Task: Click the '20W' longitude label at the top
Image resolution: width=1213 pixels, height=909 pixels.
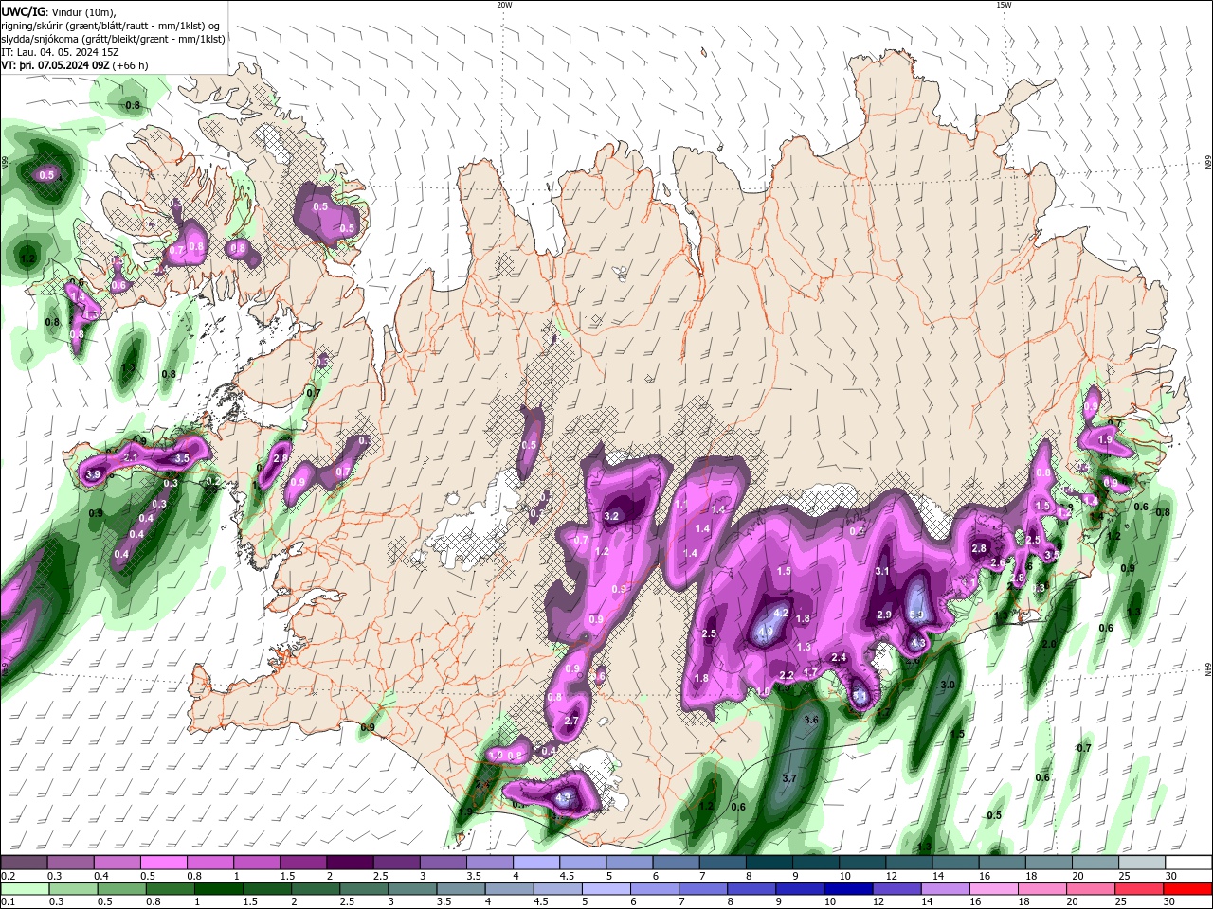Action: 504,5
